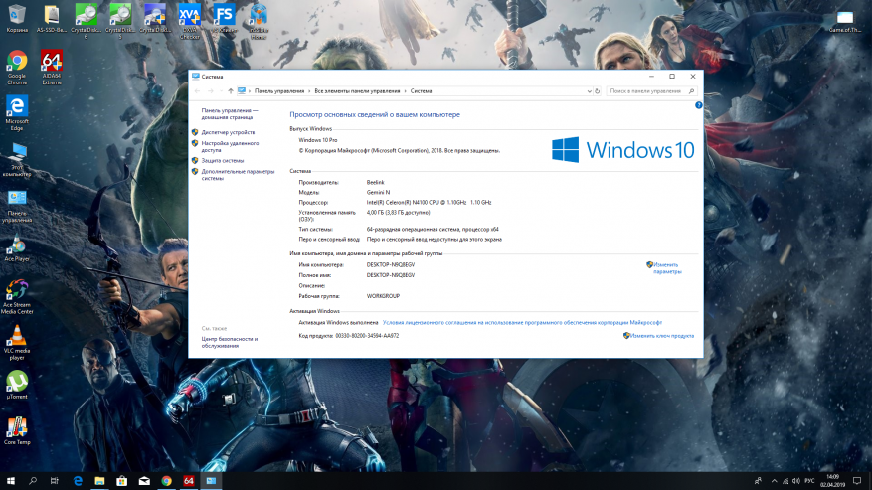The image size is (872, 490).
Task: Click 'Все элементы панели управления' breadcrumb
Action: (x=358, y=91)
